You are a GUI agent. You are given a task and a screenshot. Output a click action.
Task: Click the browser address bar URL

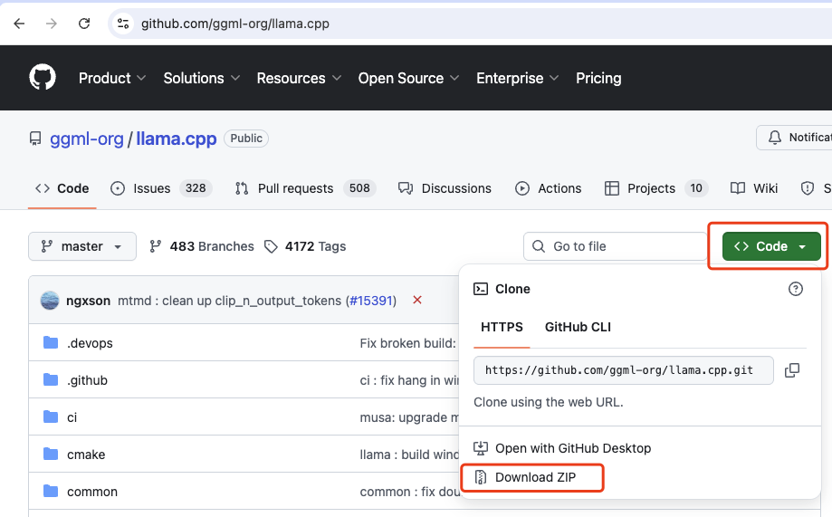235,24
